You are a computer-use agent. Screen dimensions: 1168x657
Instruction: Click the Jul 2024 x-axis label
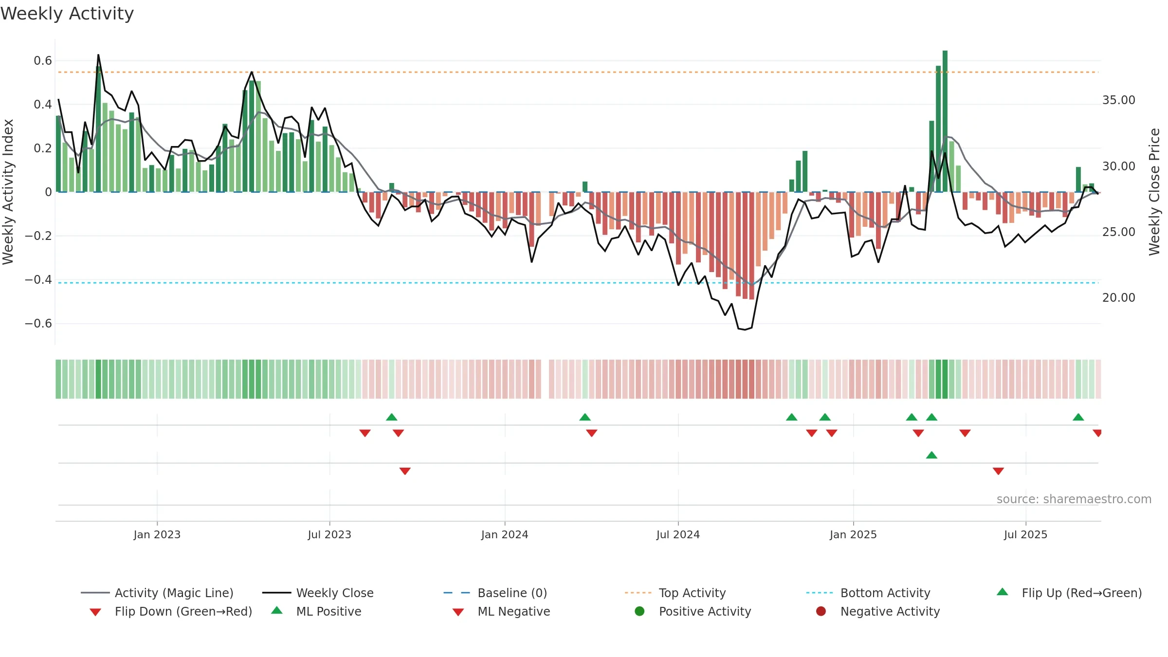pyautogui.click(x=678, y=534)
